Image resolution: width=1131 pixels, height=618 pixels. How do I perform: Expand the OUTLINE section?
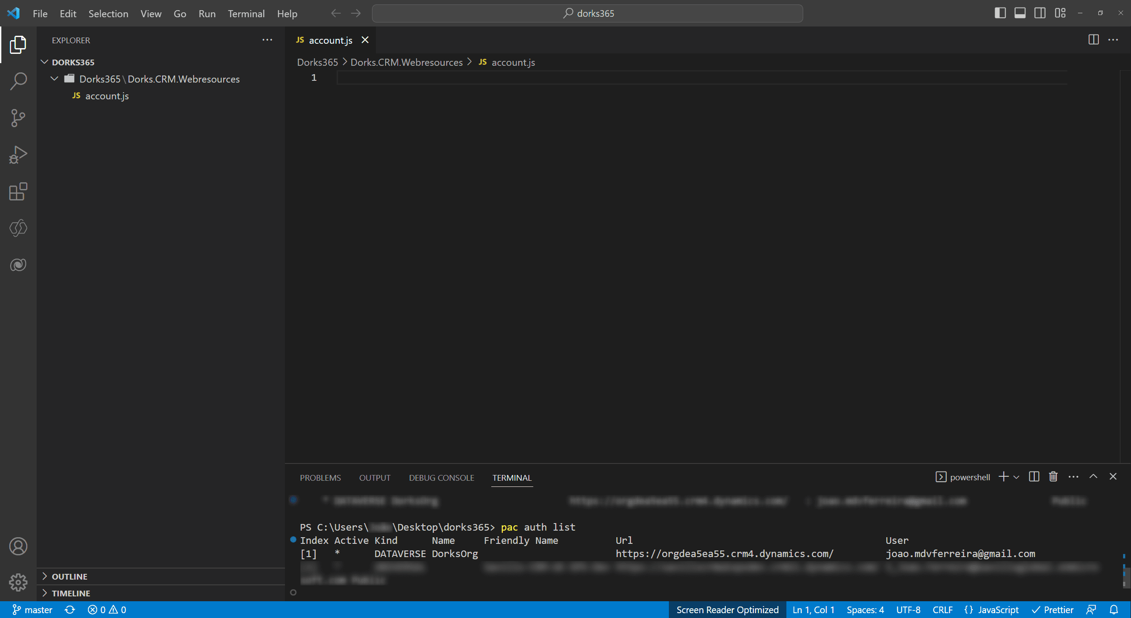161,577
